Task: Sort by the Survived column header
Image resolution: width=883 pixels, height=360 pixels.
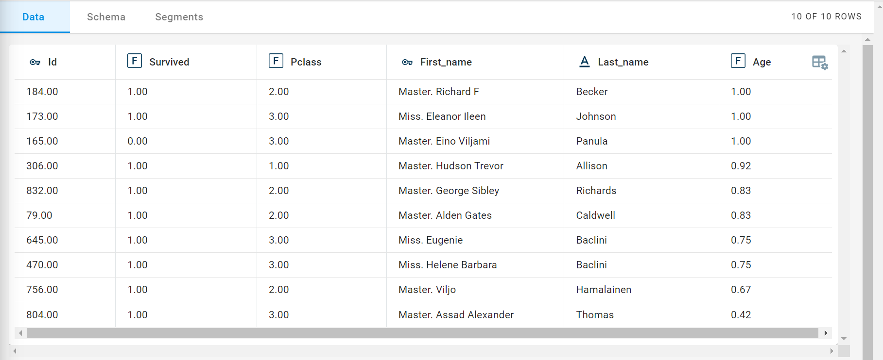Action: point(169,62)
